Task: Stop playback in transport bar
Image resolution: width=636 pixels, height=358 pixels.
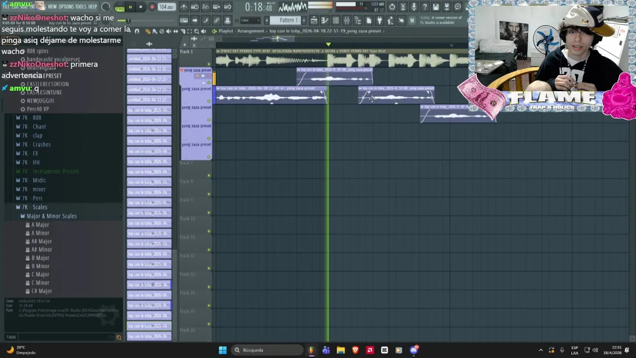Action: pyautogui.click(x=141, y=7)
